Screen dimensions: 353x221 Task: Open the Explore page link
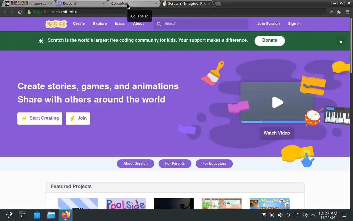[100, 23]
